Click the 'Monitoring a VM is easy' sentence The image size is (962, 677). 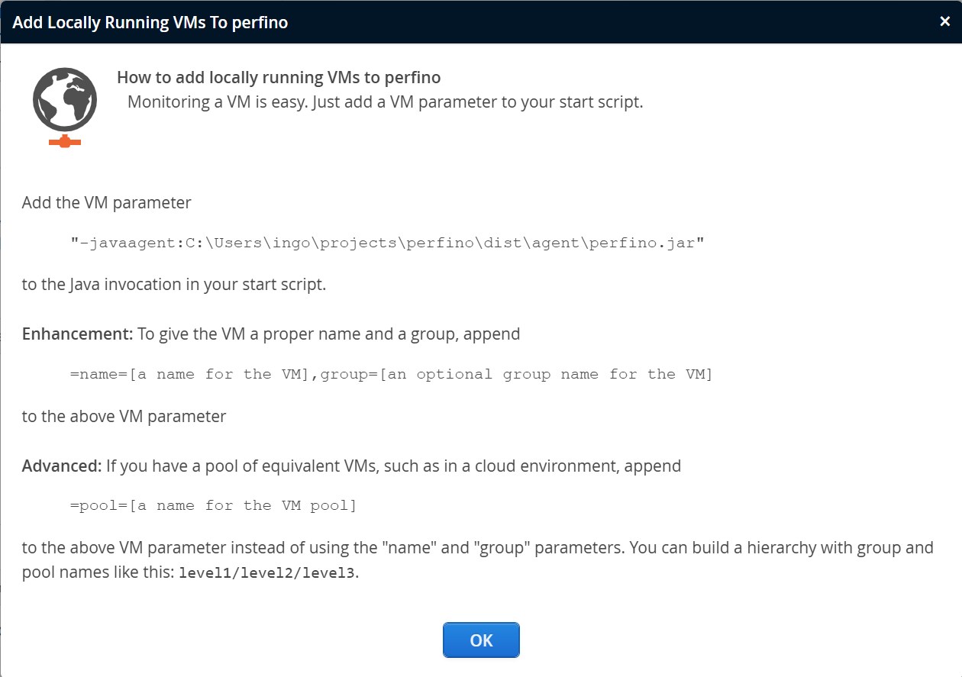pyautogui.click(x=385, y=102)
